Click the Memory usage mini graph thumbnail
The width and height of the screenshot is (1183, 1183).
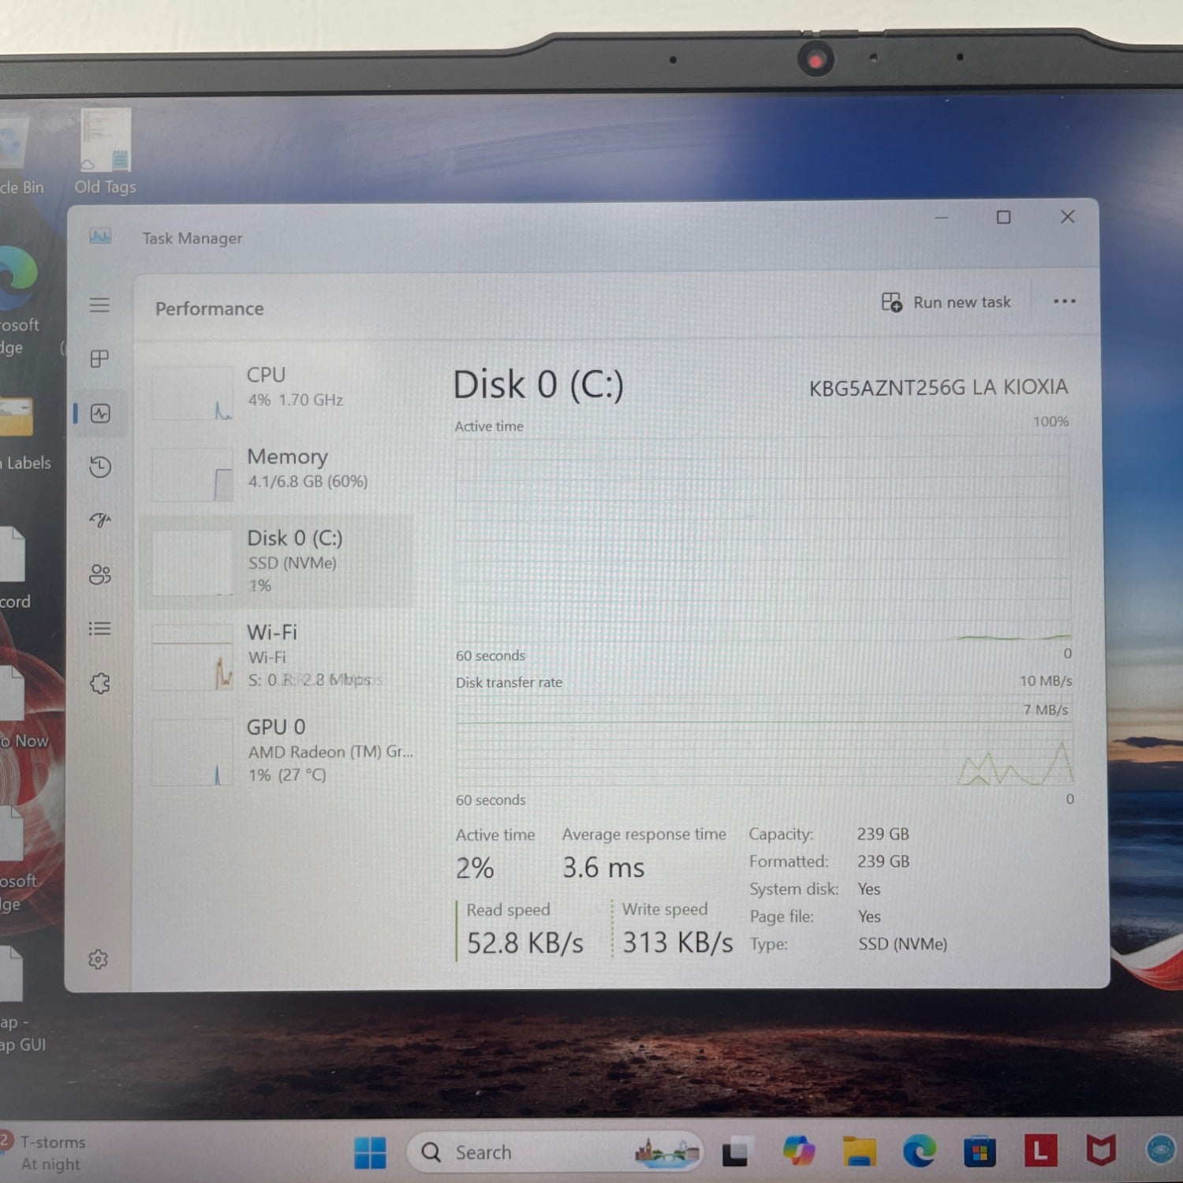(x=192, y=475)
